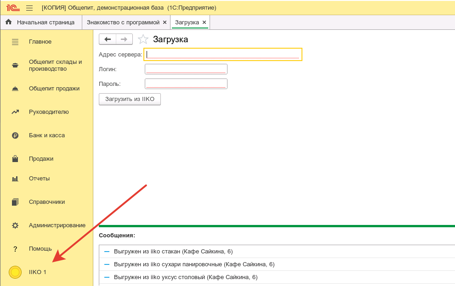
Task: Open the IIKO 1 section
Action: [x=47, y=272]
